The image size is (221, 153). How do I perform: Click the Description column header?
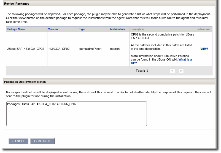(x=137, y=29)
